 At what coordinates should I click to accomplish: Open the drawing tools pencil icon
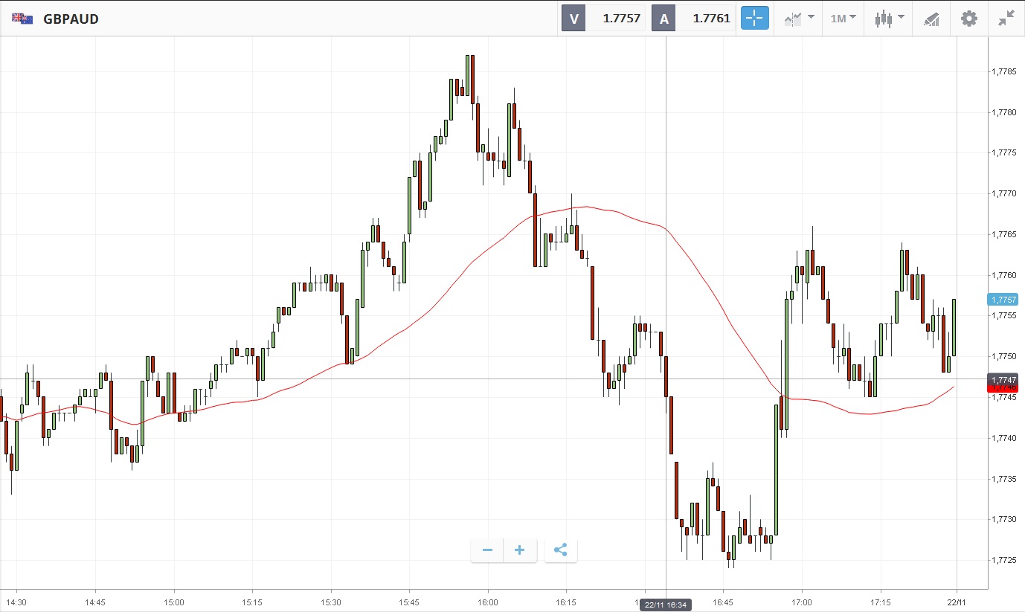[x=931, y=19]
